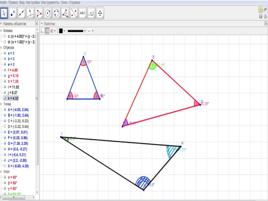Viewport: 268px width, 201px height.
Task: Toggle visibility of point E
Action: [4, 132]
